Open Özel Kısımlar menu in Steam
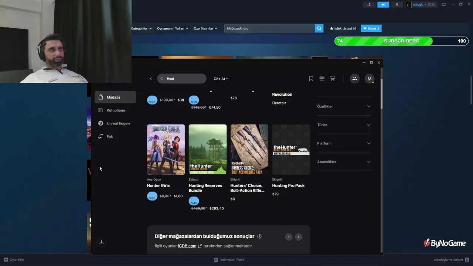473x266 pixels. pos(205,28)
